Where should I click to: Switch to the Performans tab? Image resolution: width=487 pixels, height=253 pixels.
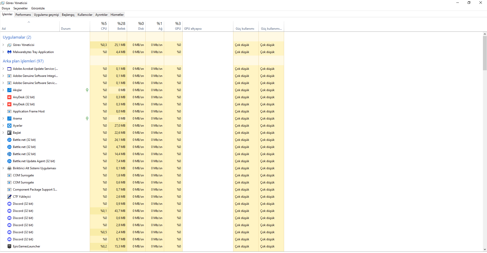[23, 15]
